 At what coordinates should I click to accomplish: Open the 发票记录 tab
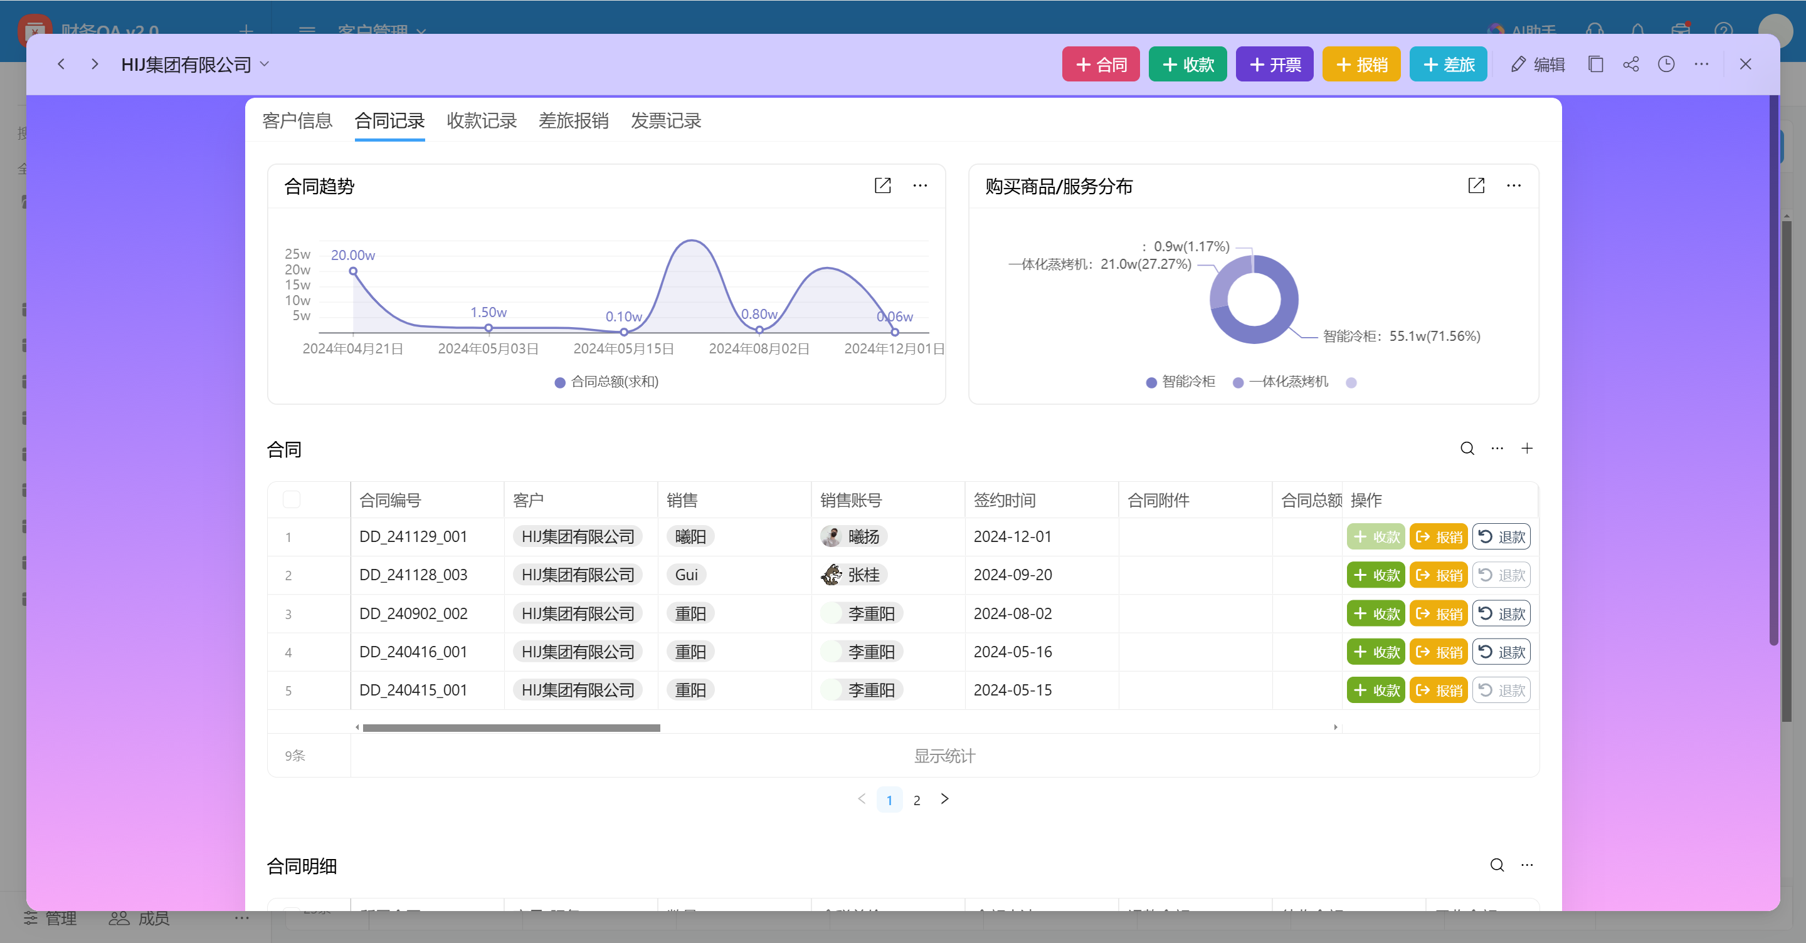click(x=666, y=121)
